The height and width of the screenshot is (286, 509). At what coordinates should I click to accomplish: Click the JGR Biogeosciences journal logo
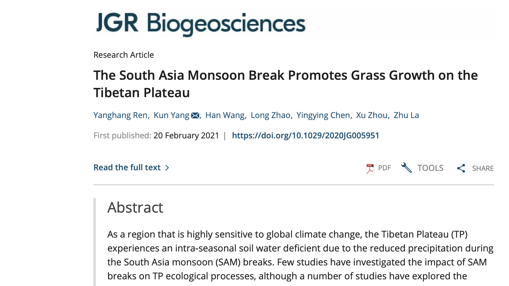click(x=201, y=23)
